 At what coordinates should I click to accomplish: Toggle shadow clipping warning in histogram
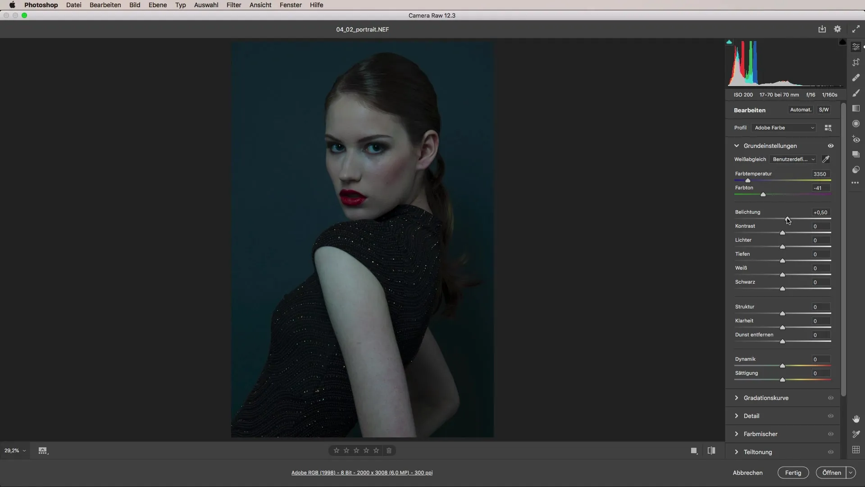pyautogui.click(x=729, y=42)
